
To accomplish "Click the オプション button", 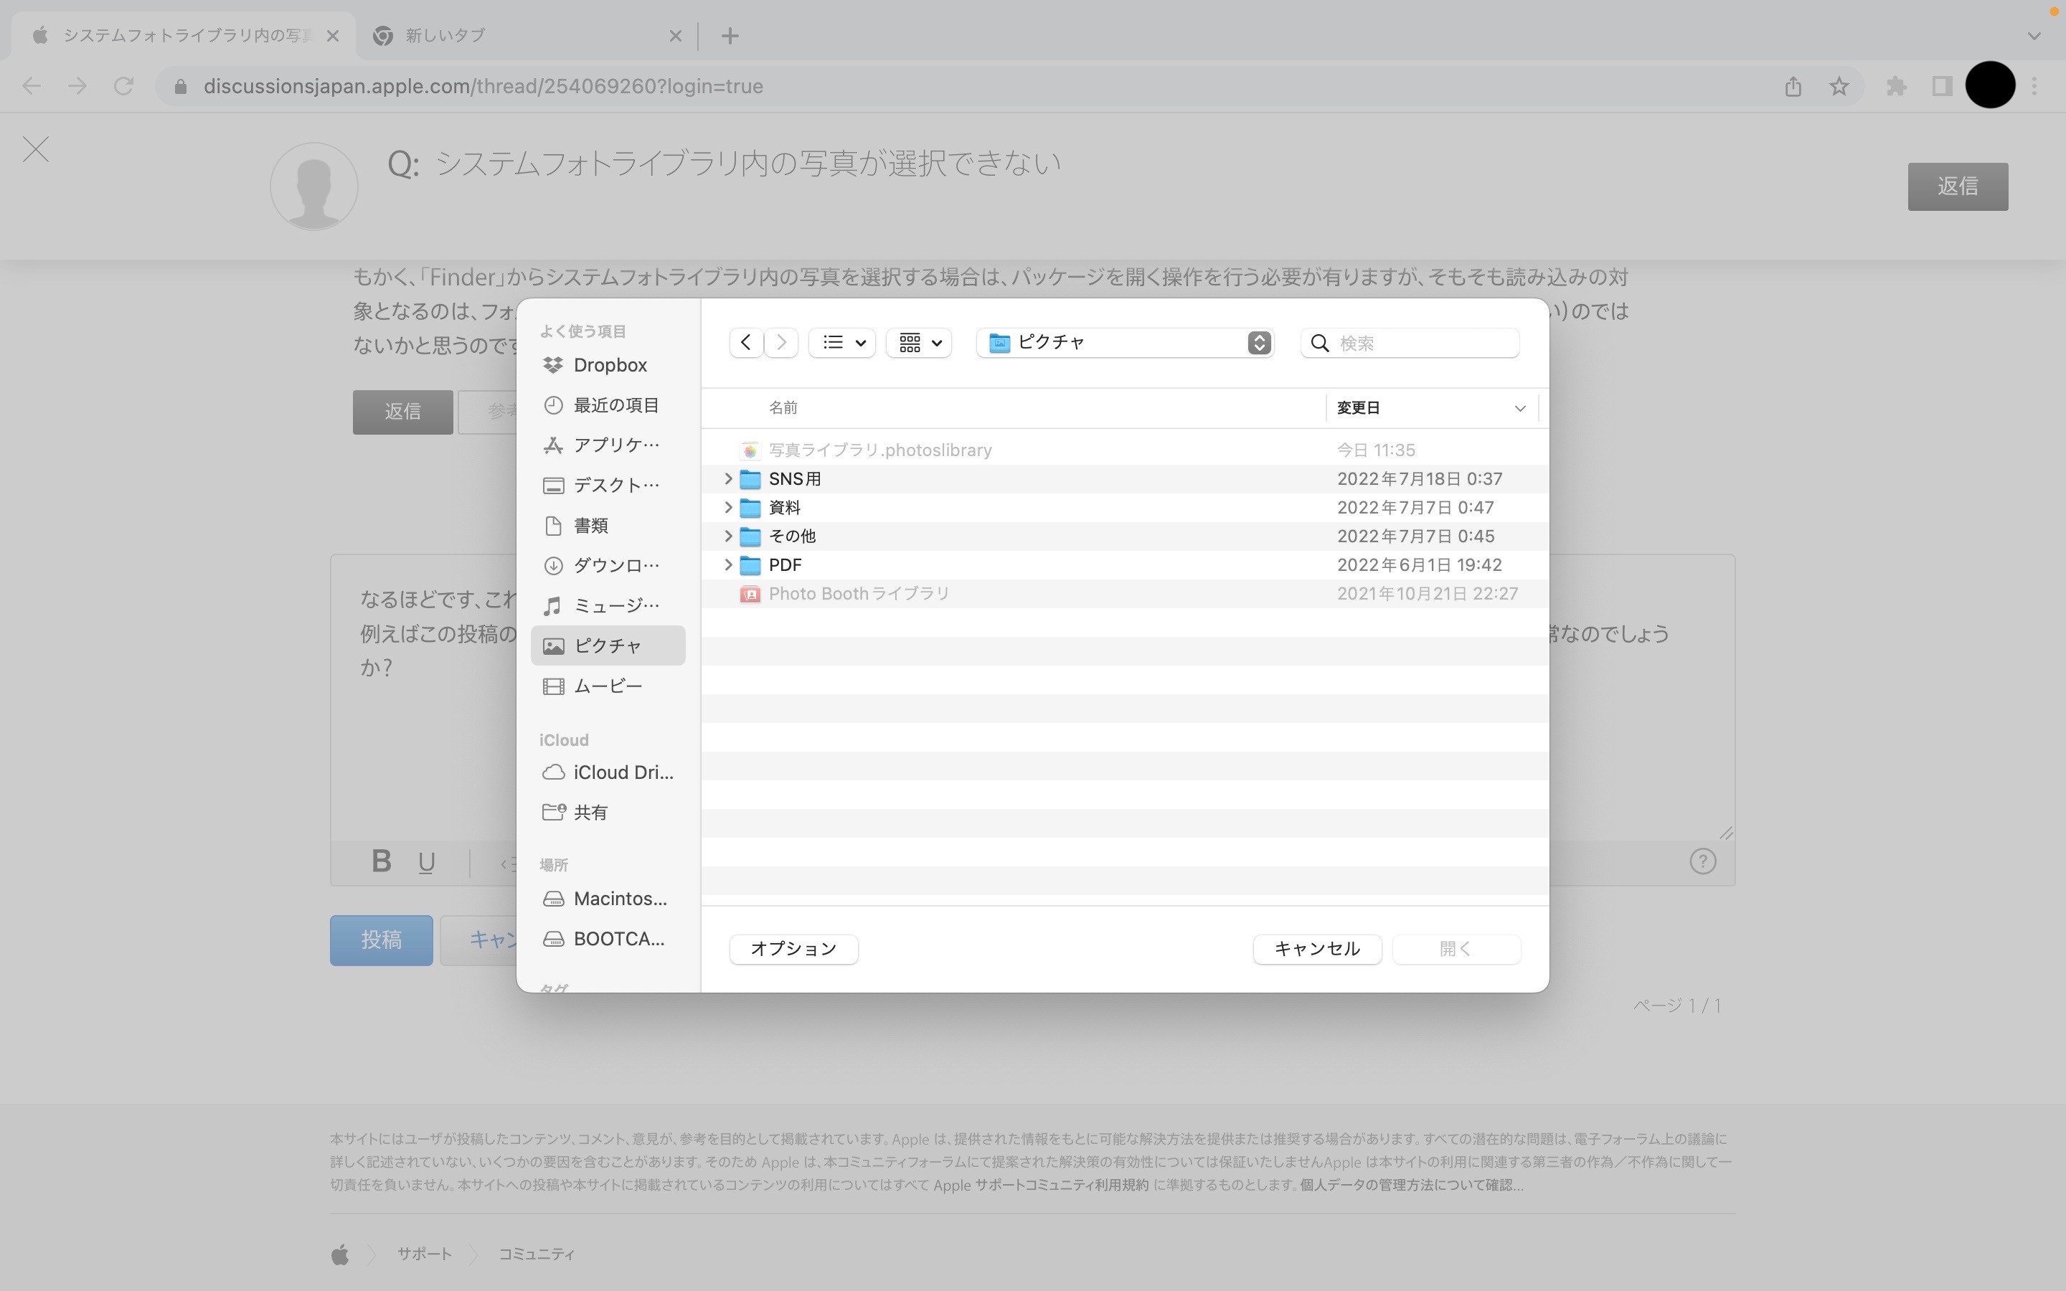I will [x=793, y=949].
